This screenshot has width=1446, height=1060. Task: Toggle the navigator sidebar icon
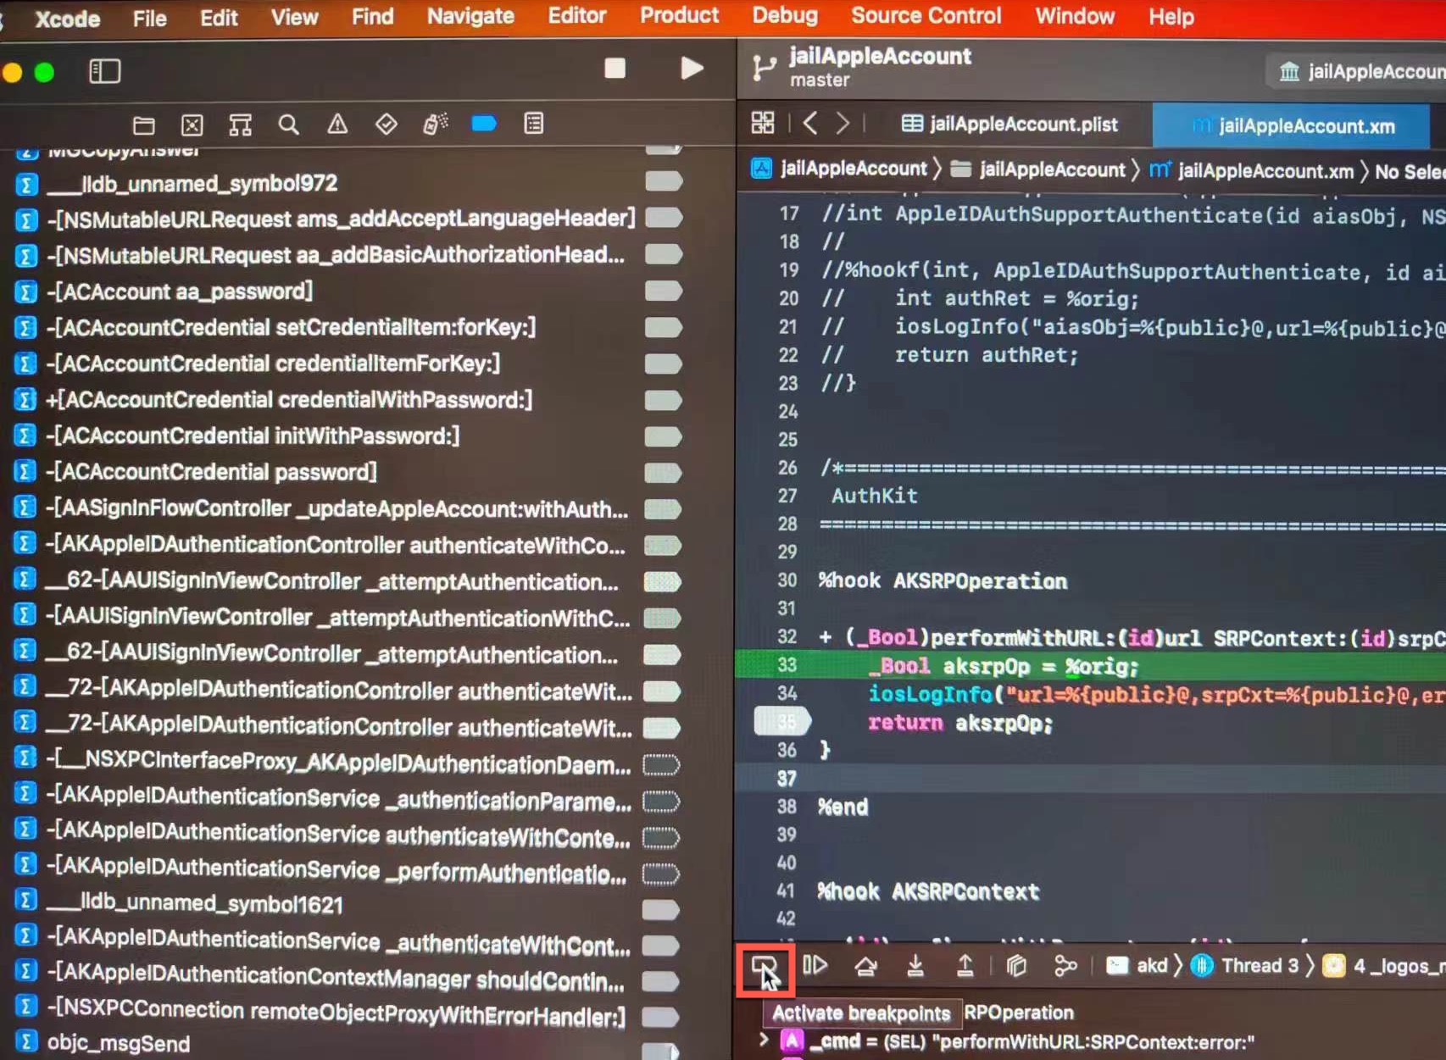pos(105,71)
